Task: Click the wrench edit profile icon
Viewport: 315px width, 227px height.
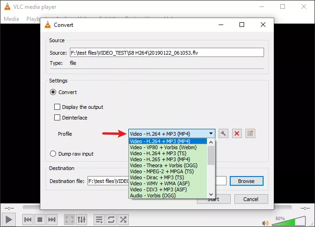Action: (x=223, y=133)
